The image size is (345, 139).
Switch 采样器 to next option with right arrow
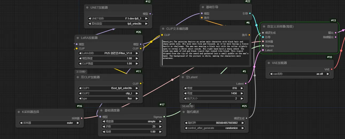tap(78, 123)
